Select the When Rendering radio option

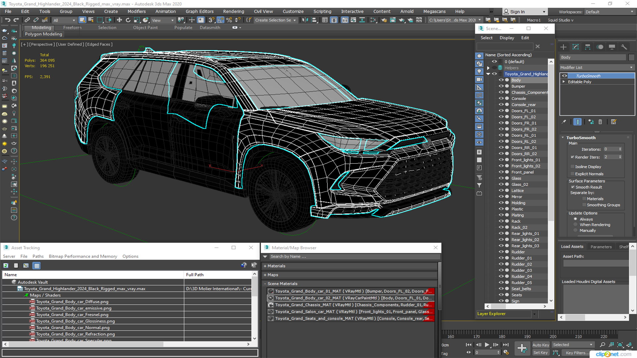tap(575, 225)
